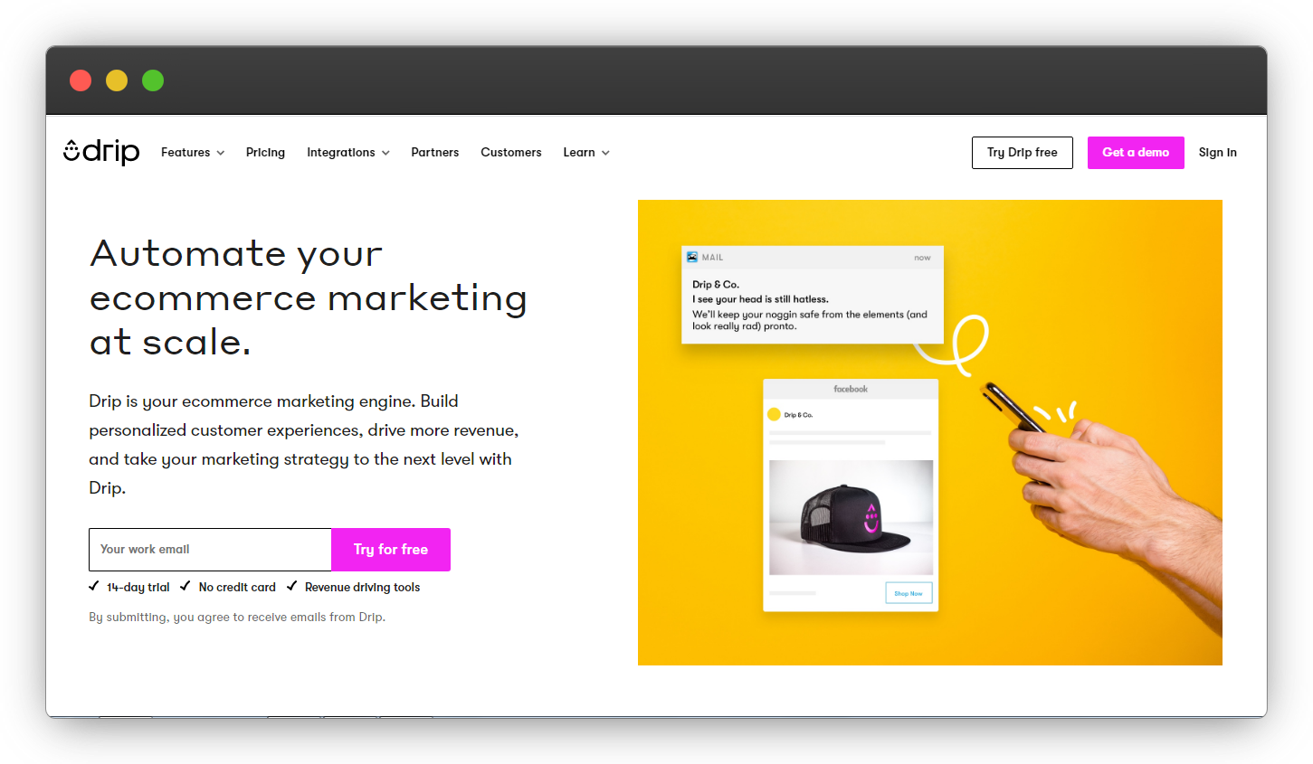Click the black cap product image
Viewport: 1313px width, 764px height.
point(851,517)
